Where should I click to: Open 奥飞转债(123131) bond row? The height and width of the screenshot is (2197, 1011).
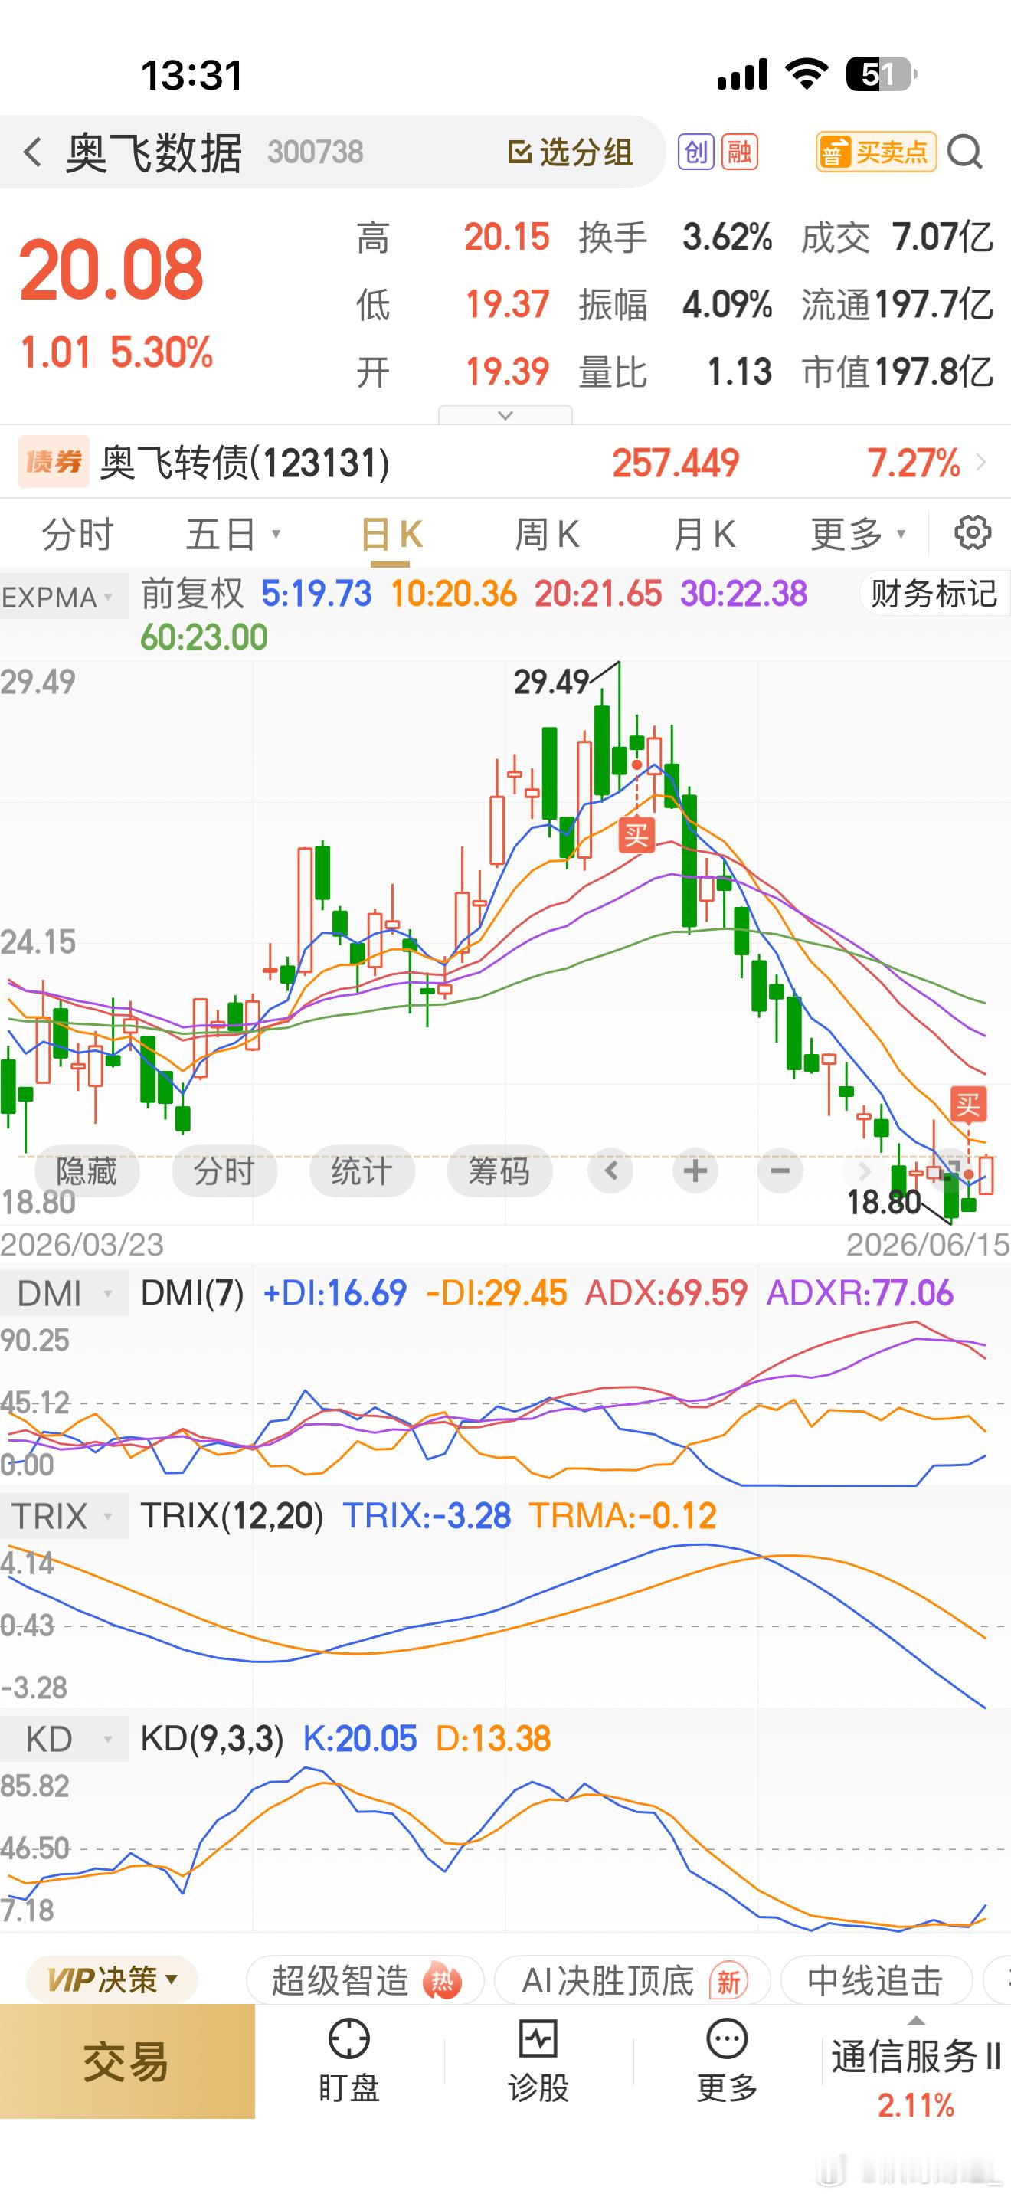505,462
